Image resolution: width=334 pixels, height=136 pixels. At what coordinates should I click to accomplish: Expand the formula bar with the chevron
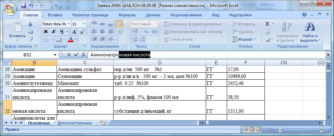(x=328, y=55)
